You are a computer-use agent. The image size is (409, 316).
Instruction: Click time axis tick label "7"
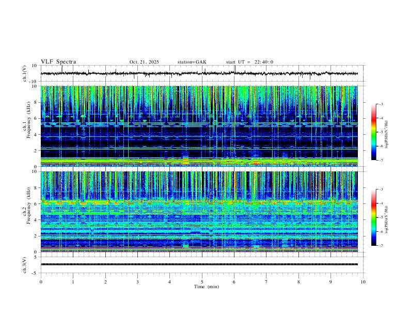[x=266, y=282]
